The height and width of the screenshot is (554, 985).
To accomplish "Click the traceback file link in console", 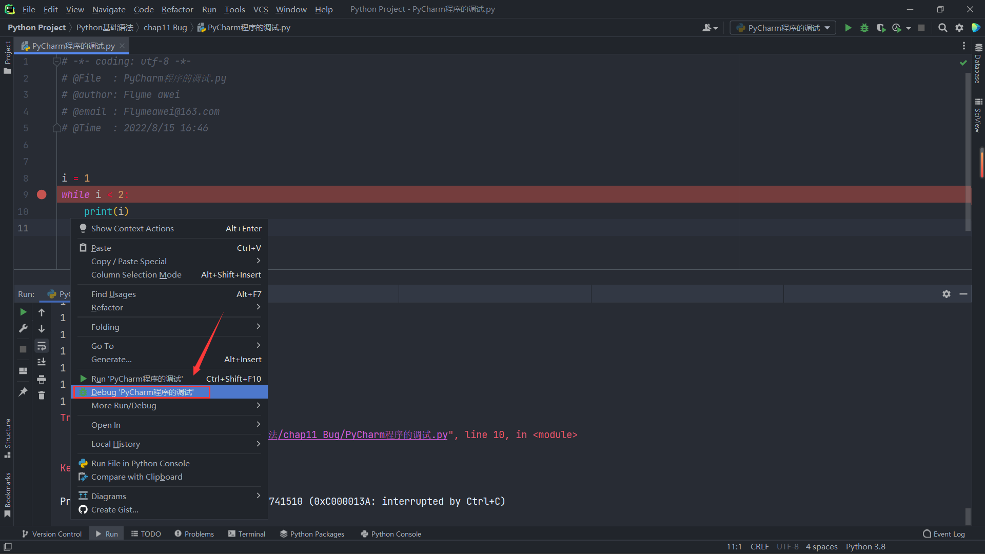I will tap(358, 435).
